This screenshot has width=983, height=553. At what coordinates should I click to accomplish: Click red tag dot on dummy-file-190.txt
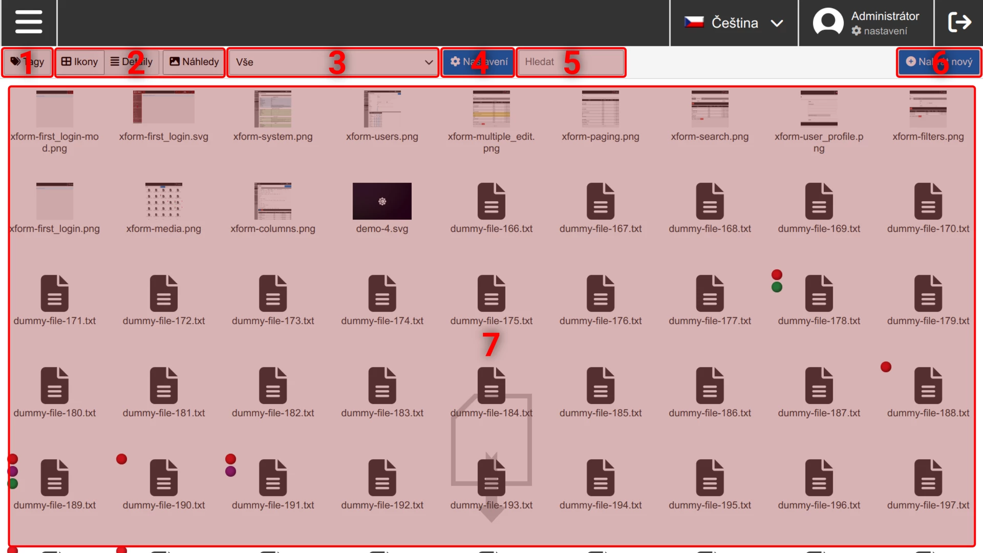coord(121,459)
